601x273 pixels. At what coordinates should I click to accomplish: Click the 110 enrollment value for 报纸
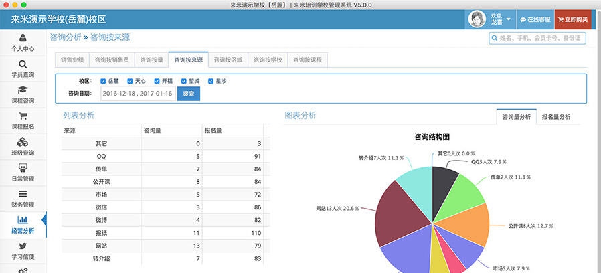[256, 233]
